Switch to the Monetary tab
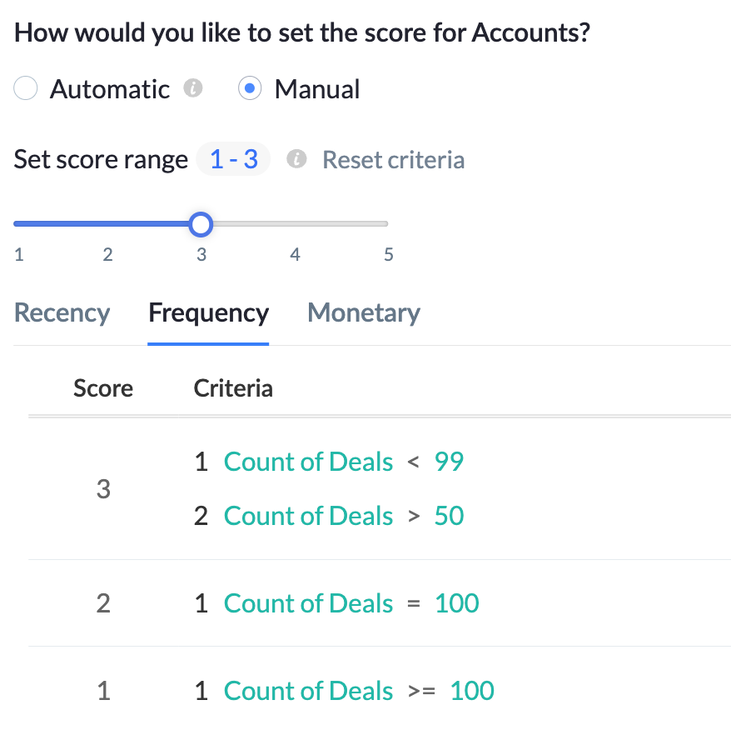 pyautogui.click(x=364, y=313)
